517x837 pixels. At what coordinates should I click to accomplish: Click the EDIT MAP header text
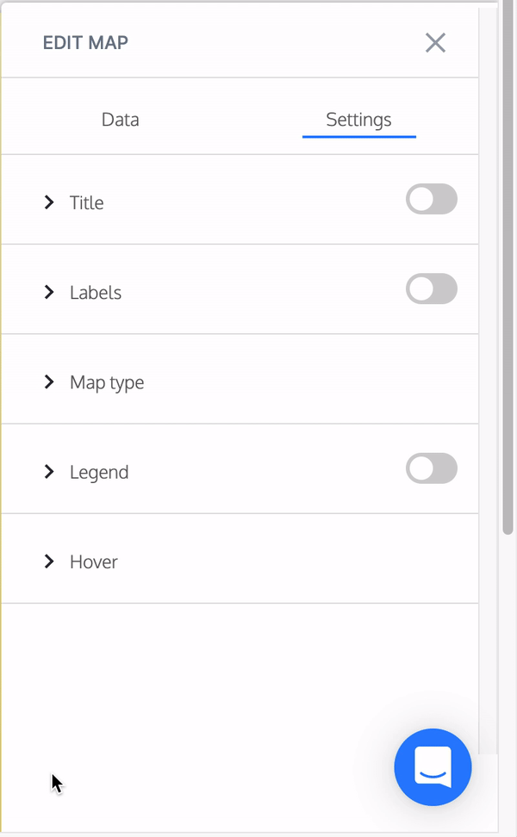tap(85, 42)
